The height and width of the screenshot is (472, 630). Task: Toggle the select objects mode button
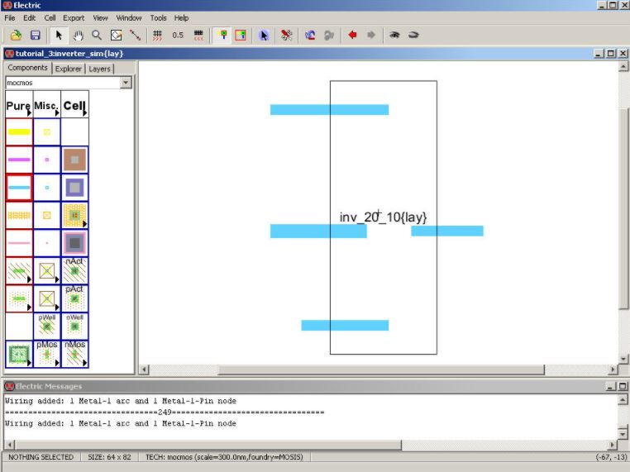(222, 36)
